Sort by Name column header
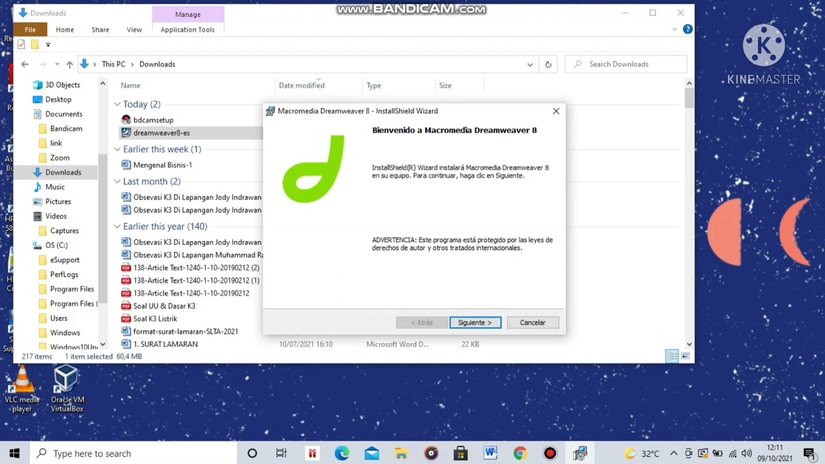This screenshot has height=464, width=825. click(130, 85)
